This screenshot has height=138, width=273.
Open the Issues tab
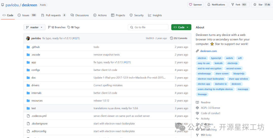pyautogui.click(x=27, y=15)
